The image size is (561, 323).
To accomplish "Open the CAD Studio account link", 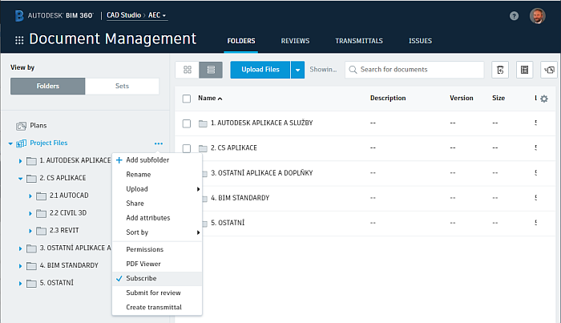I will 123,15.
